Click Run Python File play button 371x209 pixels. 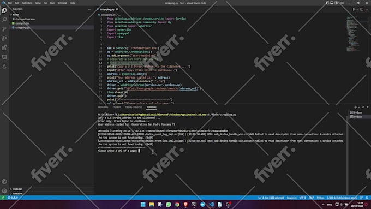click(354, 9)
